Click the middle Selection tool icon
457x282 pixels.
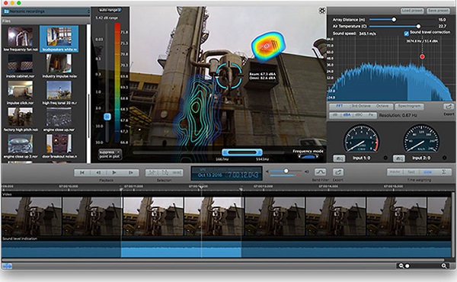click(165, 173)
